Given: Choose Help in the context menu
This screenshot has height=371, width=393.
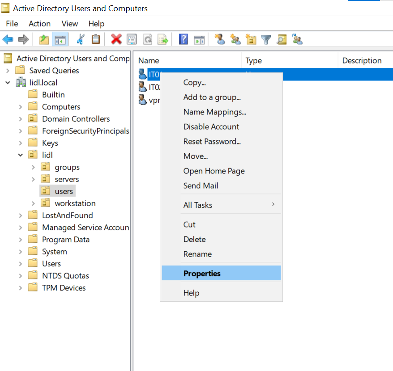Looking at the screenshot, I should click(221, 293).
